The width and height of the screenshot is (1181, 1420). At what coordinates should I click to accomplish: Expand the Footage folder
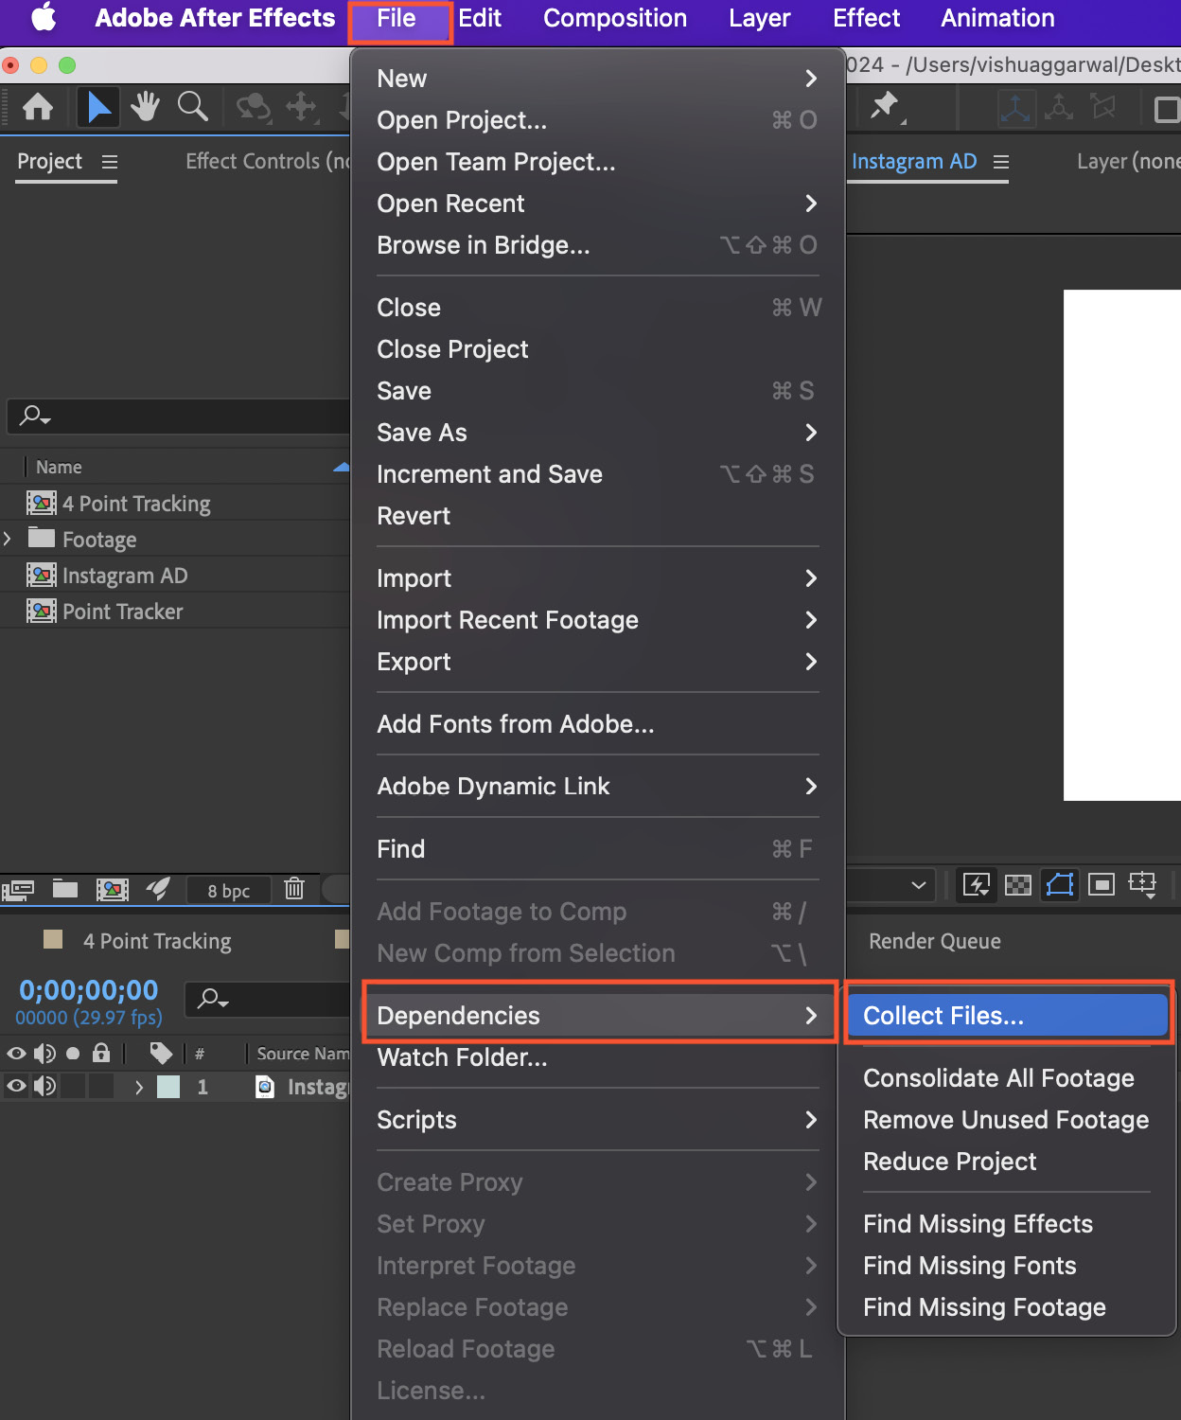click(8, 539)
